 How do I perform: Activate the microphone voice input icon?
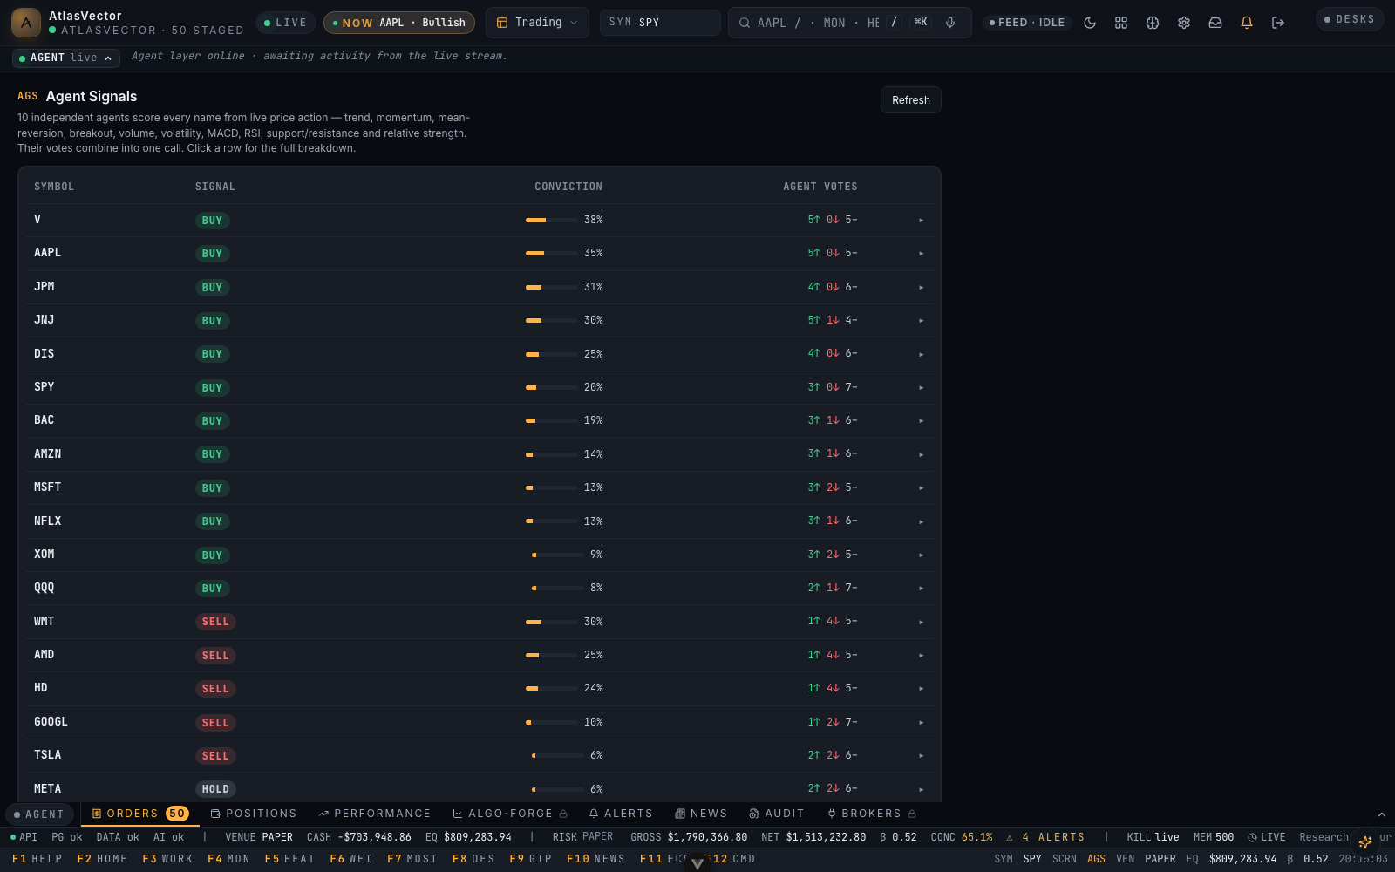coord(950,23)
